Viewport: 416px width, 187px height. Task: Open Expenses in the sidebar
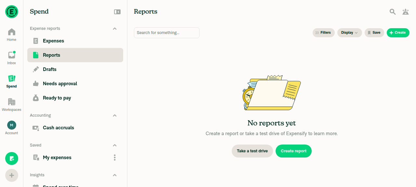point(75,41)
